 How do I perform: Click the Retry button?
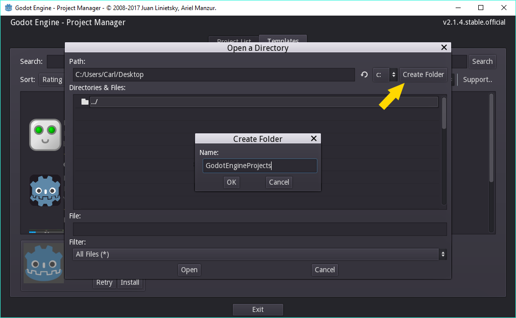pyautogui.click(x=104, y=282)
